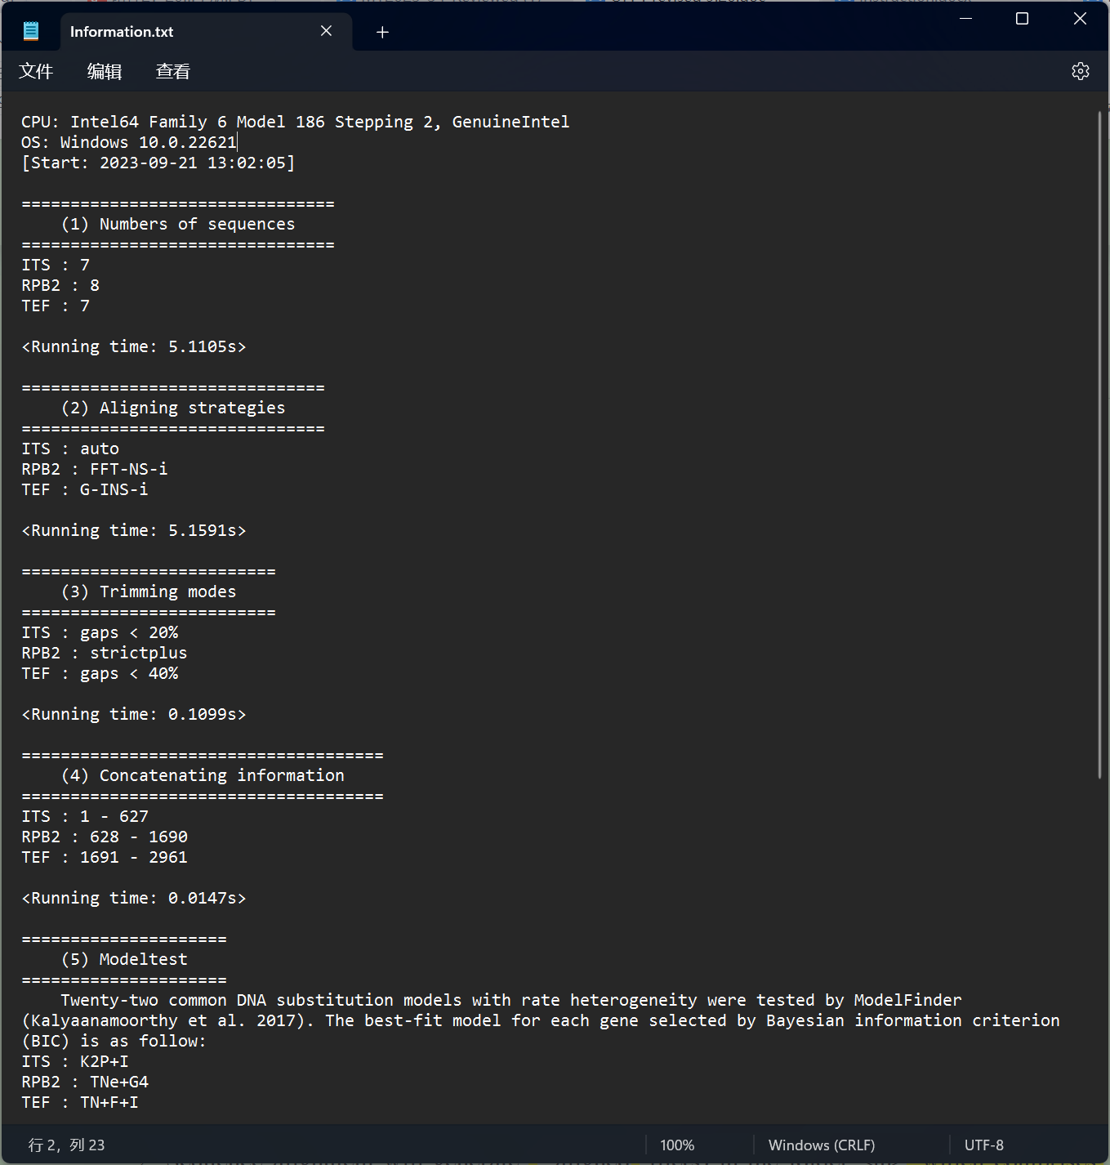This screenshot has width=1110, height=1165.
Task: Open the 文件 menu
Action: tap(36, 72)
